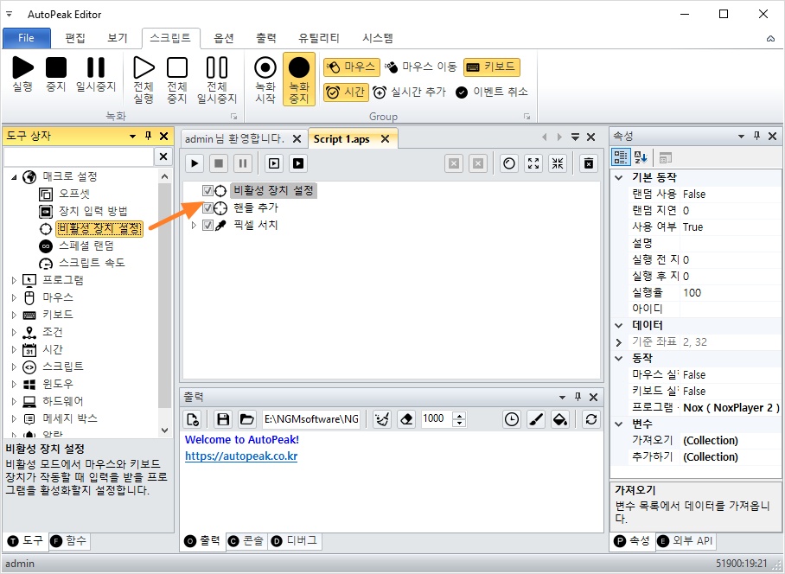Close the Script 1.aps tab
The image size is (785, 574).
[385, 138]
